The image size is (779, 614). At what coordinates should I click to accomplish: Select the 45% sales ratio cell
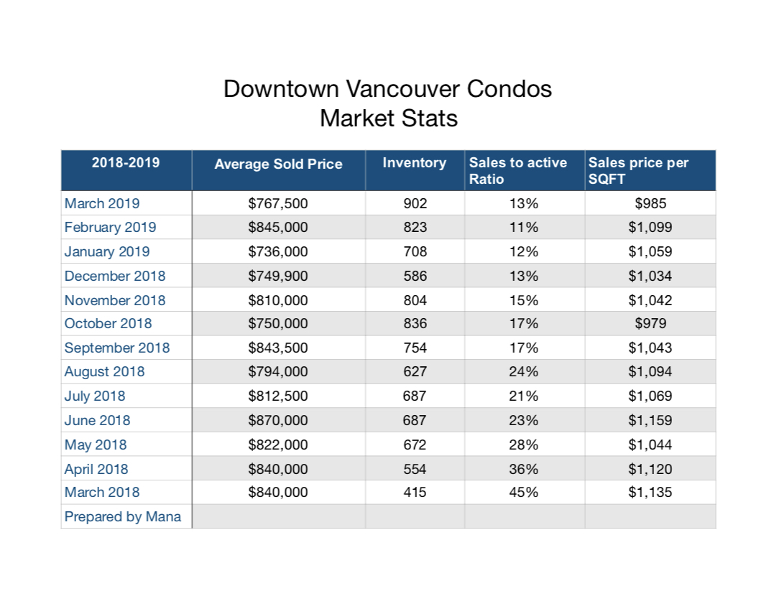(524, 492)
